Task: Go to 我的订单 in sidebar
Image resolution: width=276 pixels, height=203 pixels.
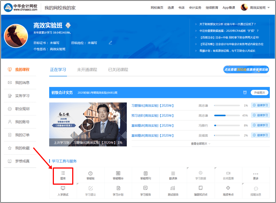Action: click(20, 135)
